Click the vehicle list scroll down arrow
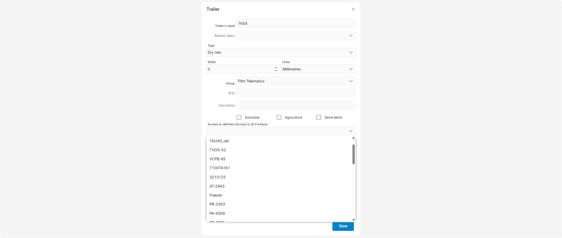Image resolution: width=562 pixels, height=238 pixels. click(x=354, y=220)
